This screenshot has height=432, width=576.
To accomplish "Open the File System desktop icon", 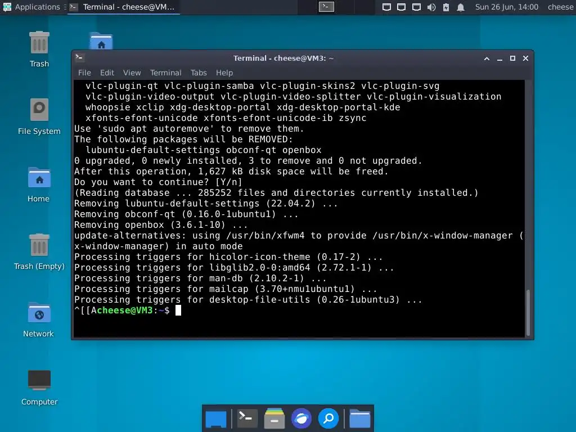I will 39,110.
